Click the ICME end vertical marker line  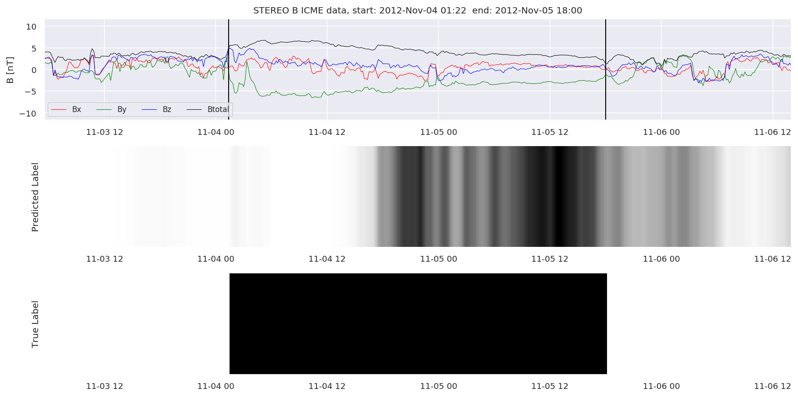click(606, 69)
